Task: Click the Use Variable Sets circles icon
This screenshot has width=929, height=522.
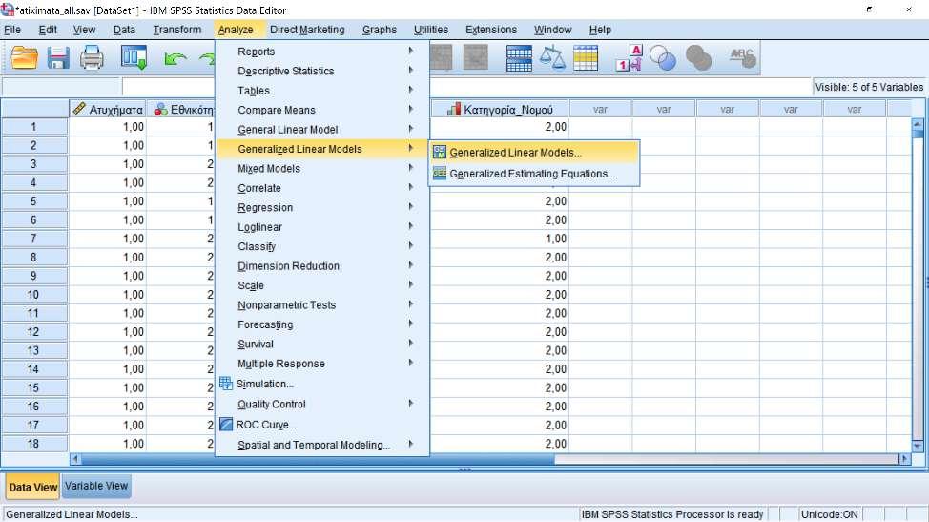Action: point(663,58)
